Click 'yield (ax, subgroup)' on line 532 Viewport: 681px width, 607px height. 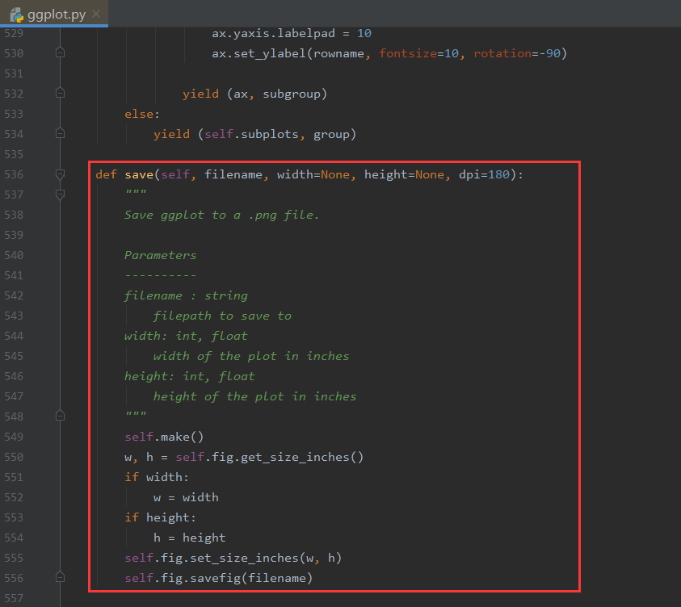click(254, 94)
